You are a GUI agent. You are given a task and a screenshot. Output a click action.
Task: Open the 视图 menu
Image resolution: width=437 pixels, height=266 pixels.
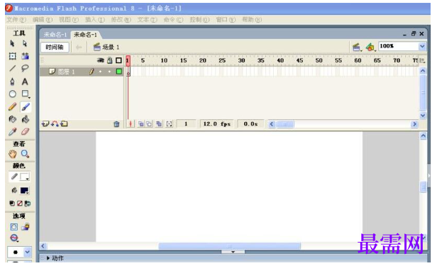tap(69, 20)
